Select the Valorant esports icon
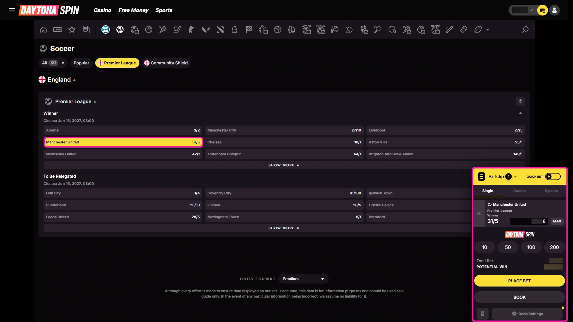 click(x=206, y=30)
